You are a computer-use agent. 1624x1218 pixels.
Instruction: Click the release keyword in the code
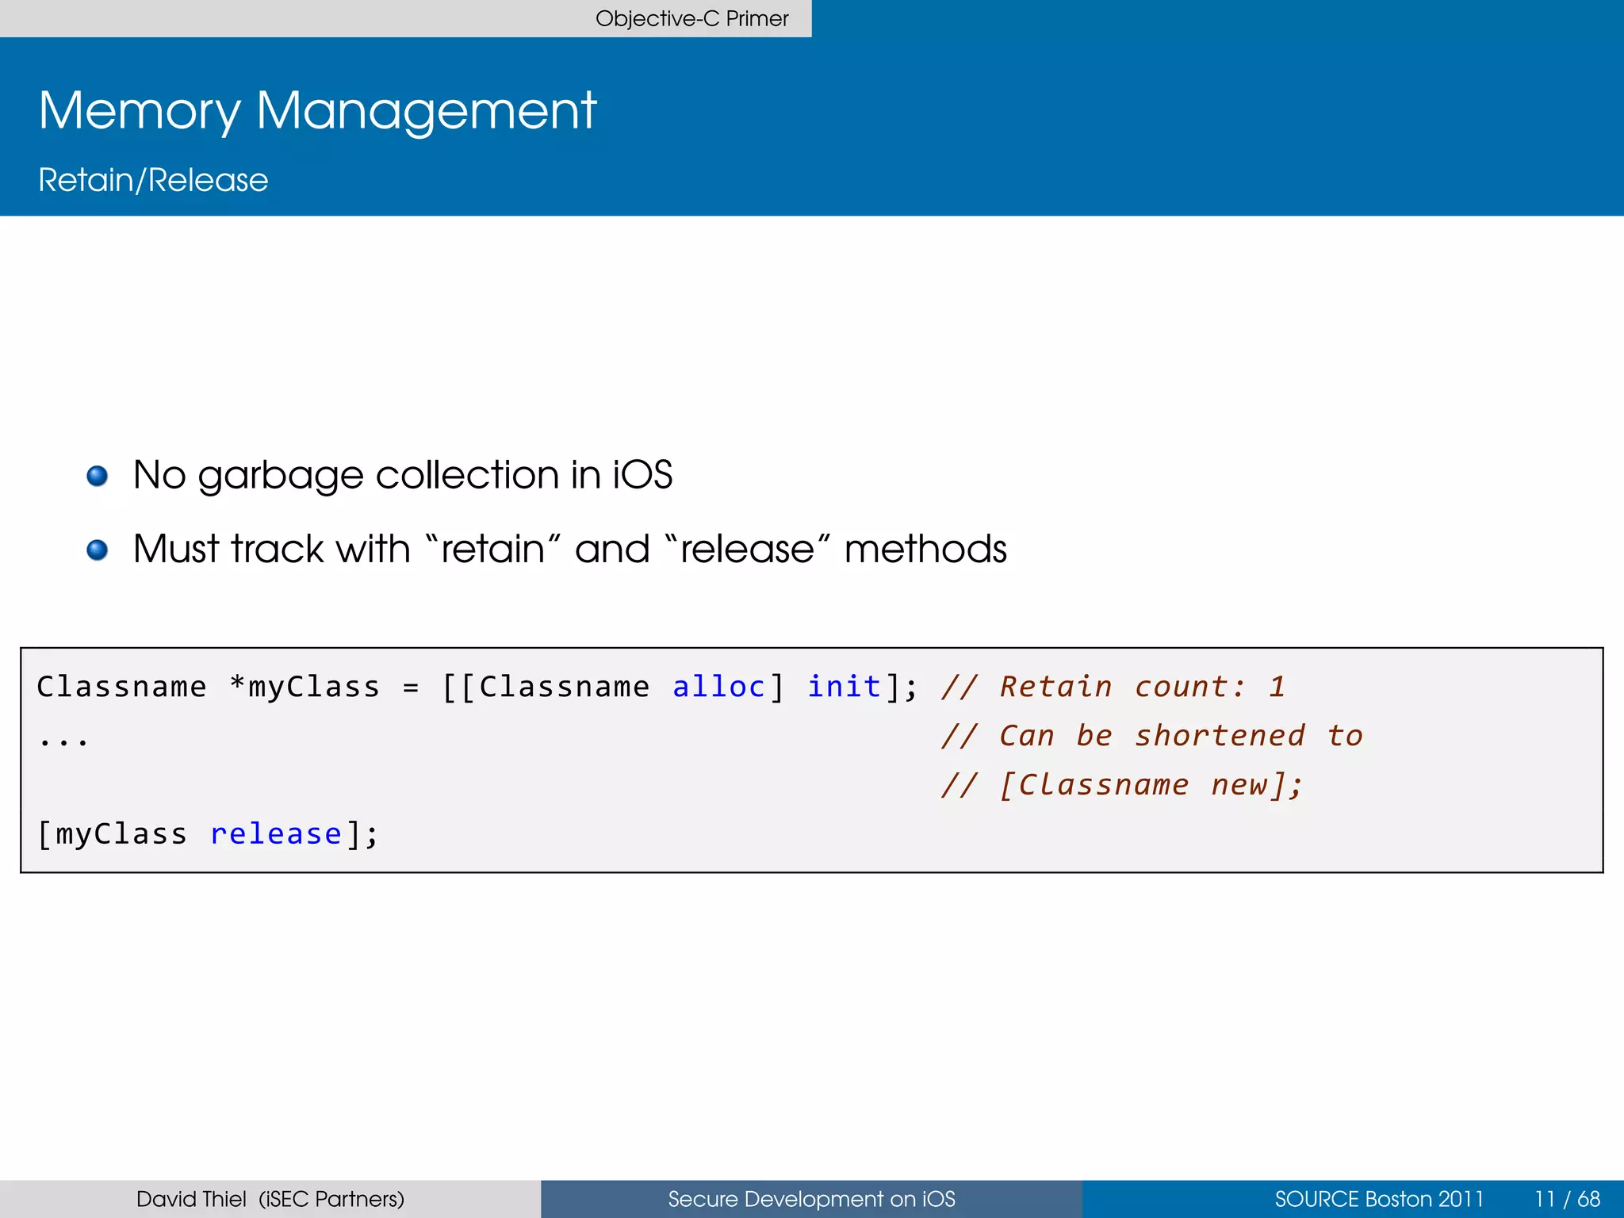coord(275,834)
